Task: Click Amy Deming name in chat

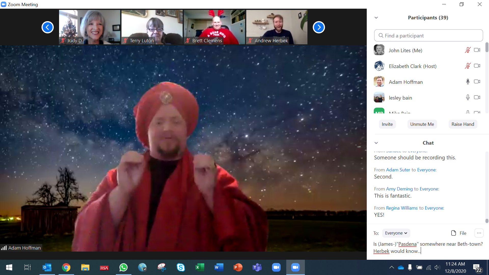Action: pyautogui.click(x=399, y=189)
